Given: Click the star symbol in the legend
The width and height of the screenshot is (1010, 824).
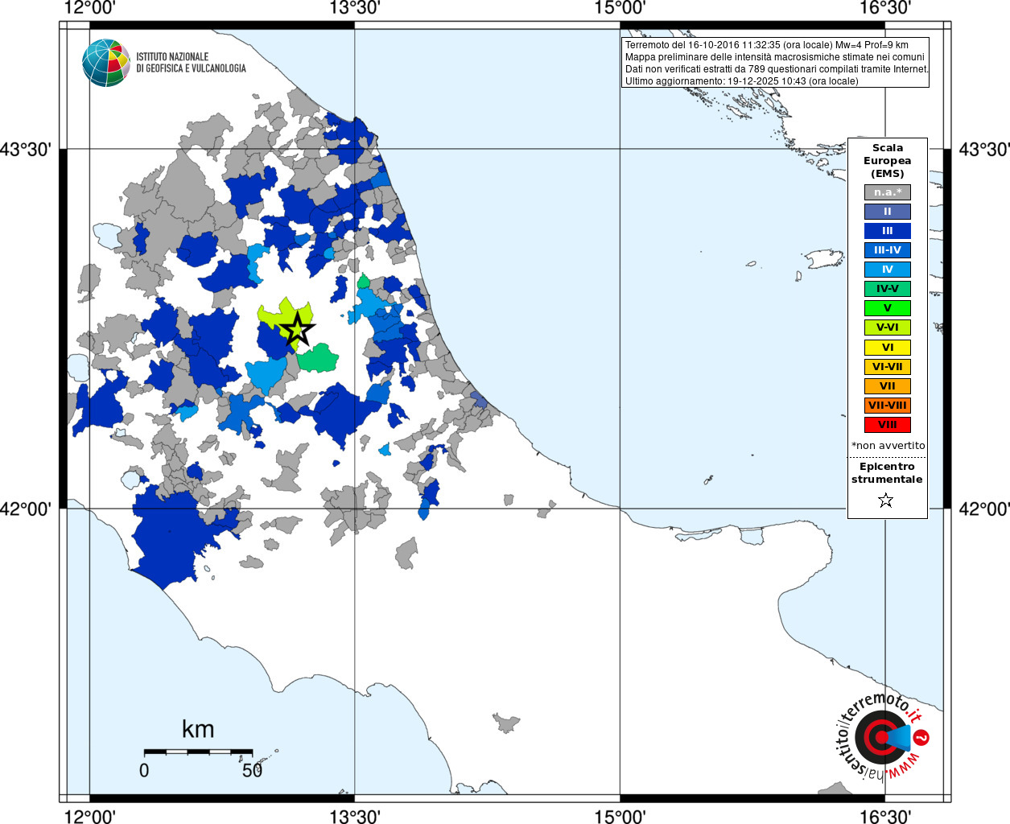Looking at the screenshot, I should 886,501.
